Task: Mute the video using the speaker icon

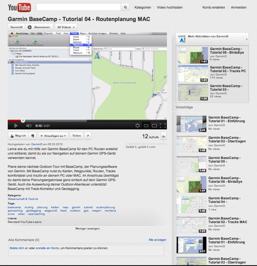Action: pos(29,125)
